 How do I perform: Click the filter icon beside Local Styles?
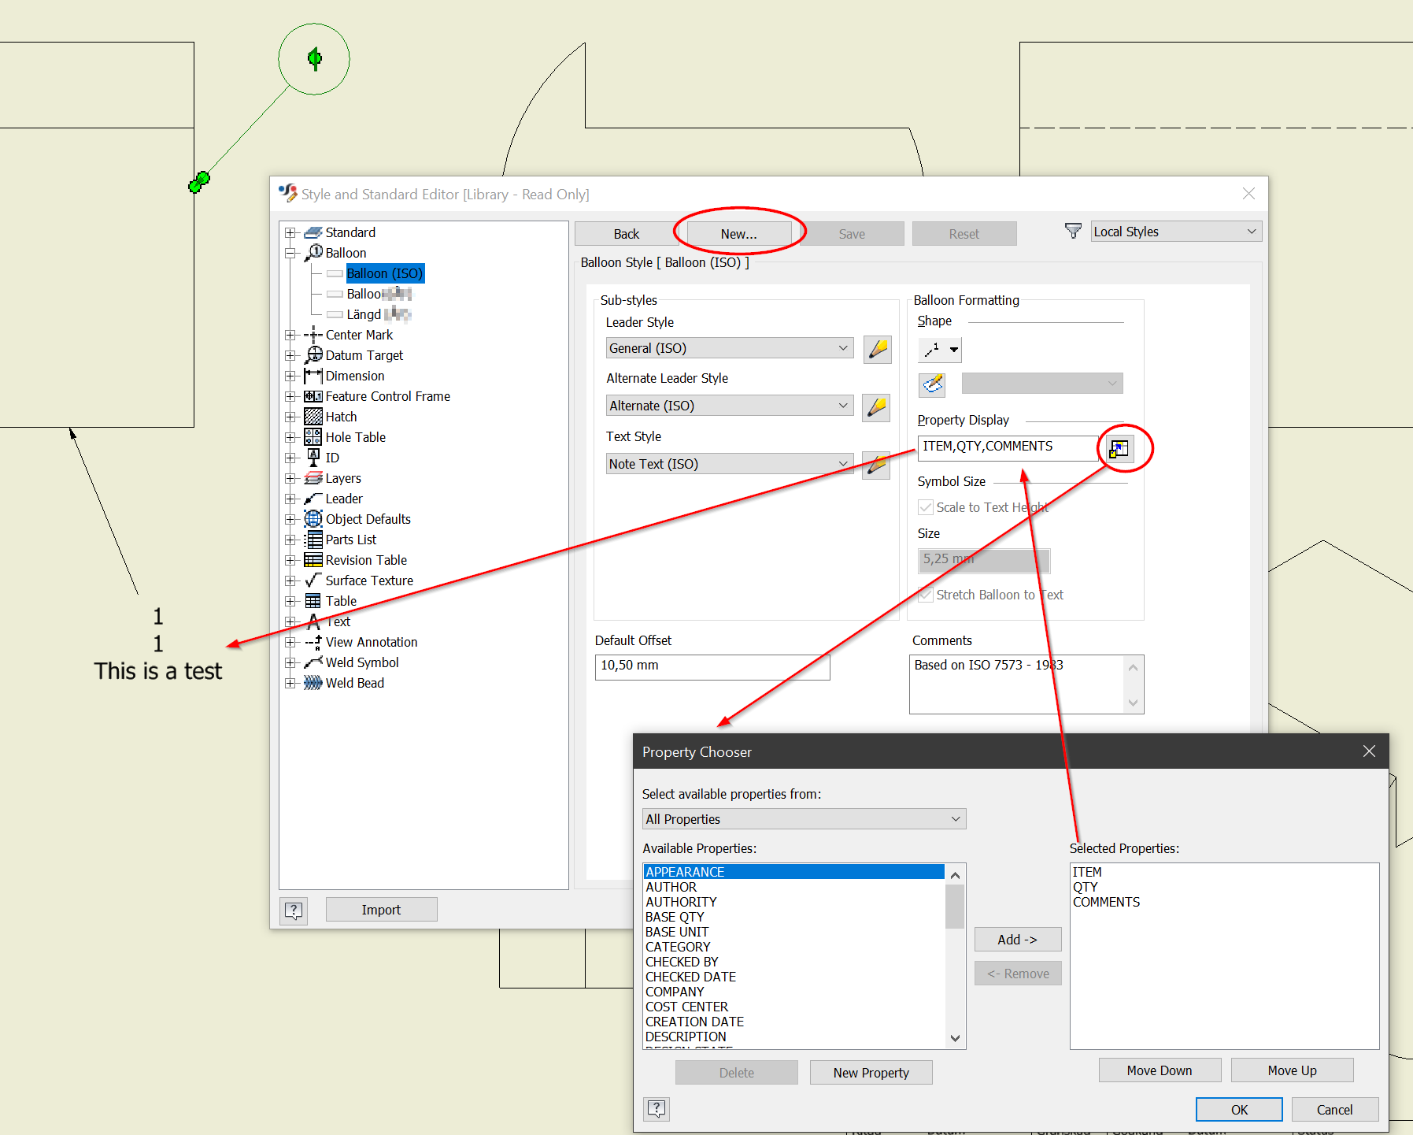pyautogui.click(x=1073, y=230)
